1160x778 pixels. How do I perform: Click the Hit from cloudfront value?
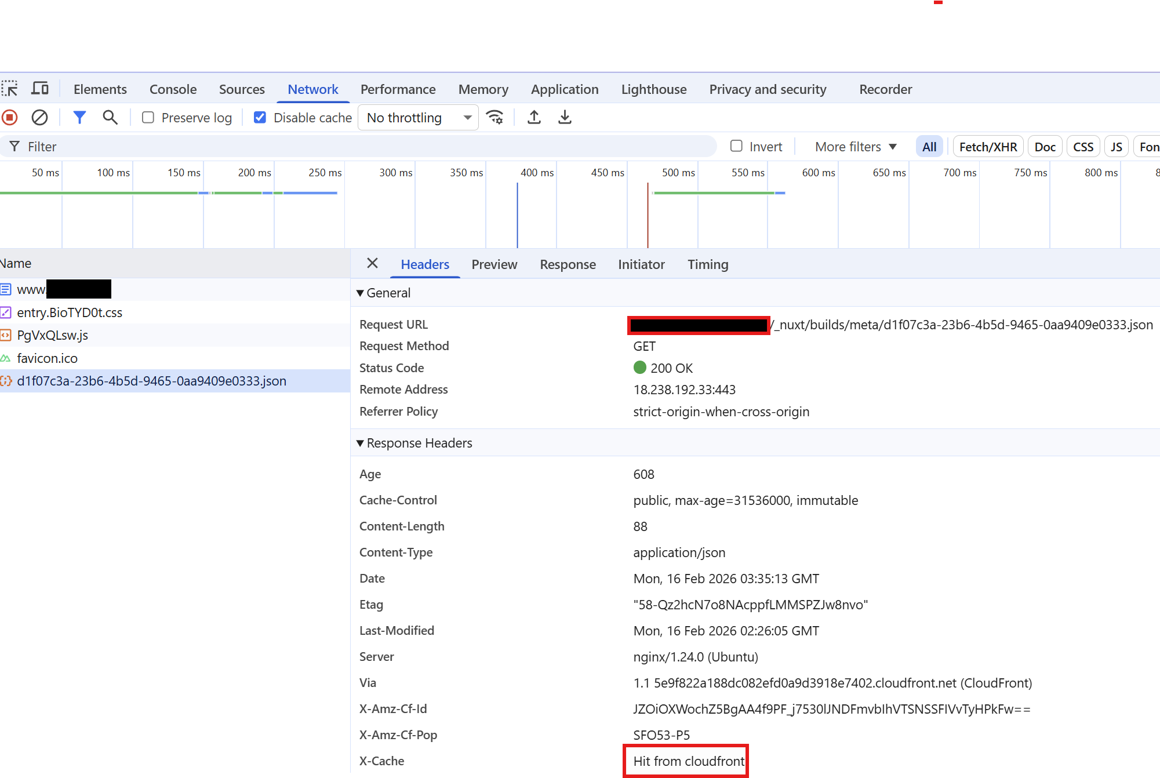[x=689, y=761]
